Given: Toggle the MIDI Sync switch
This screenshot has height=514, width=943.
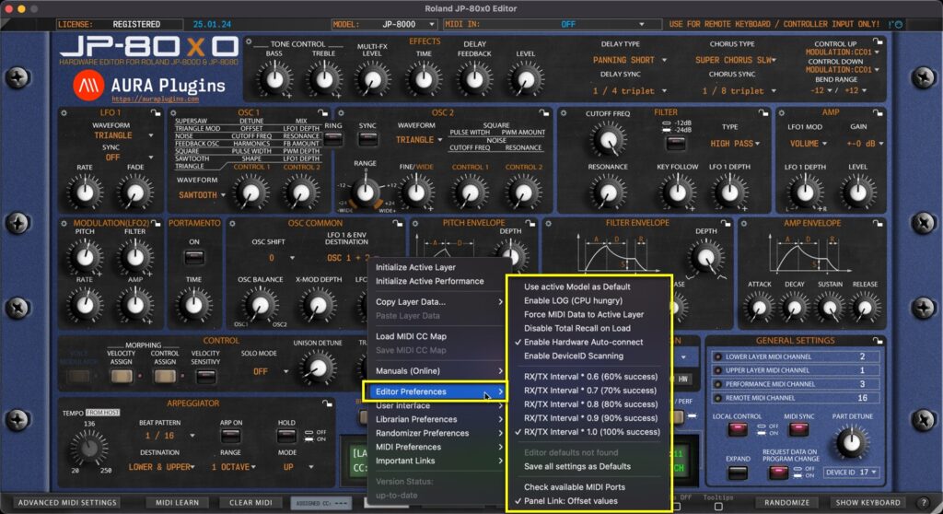Looking at the screenshot, I should tap(798, 429).
